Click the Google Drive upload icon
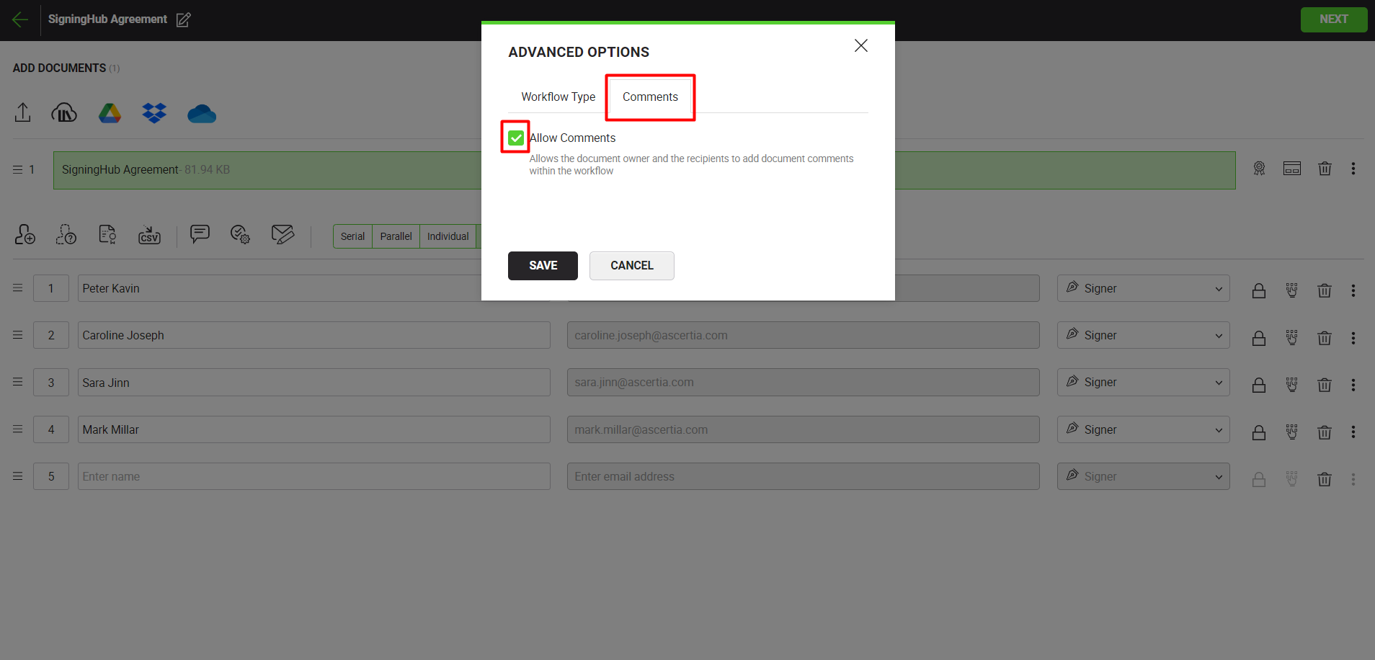The width and height of the screenshot is (1375, 660). click(110, 113)
